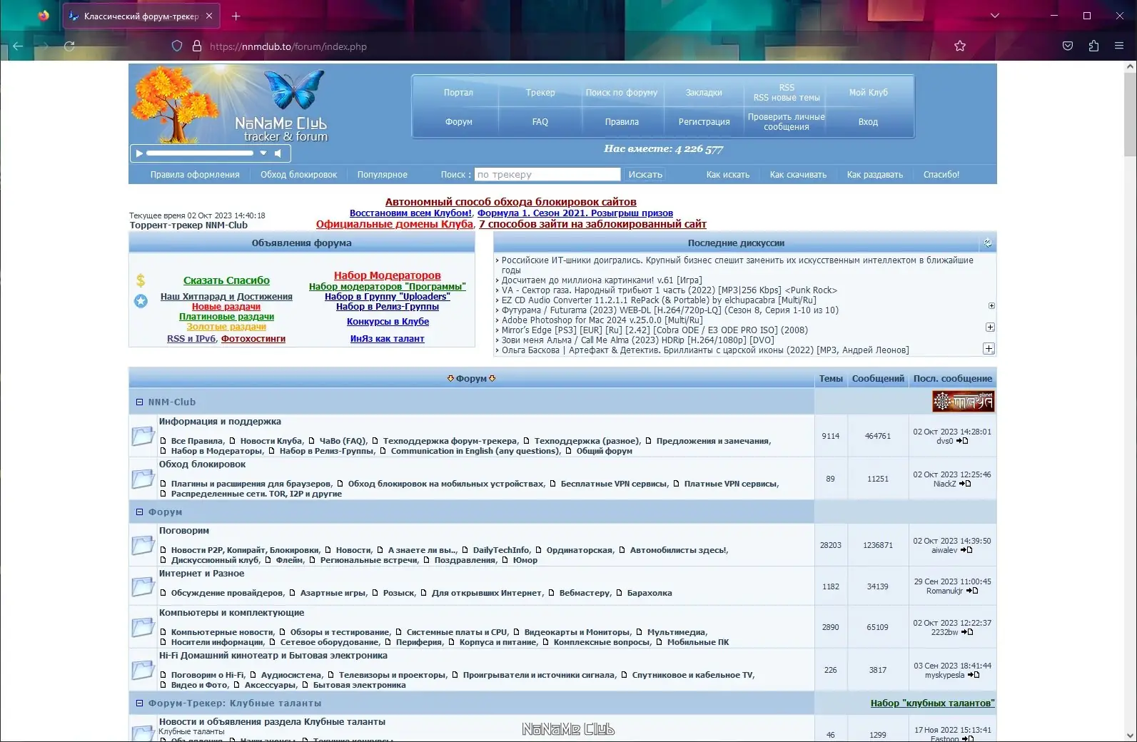Open the Портал menu item
This screenshot has height=742, width=1137.
pos(458,93)
